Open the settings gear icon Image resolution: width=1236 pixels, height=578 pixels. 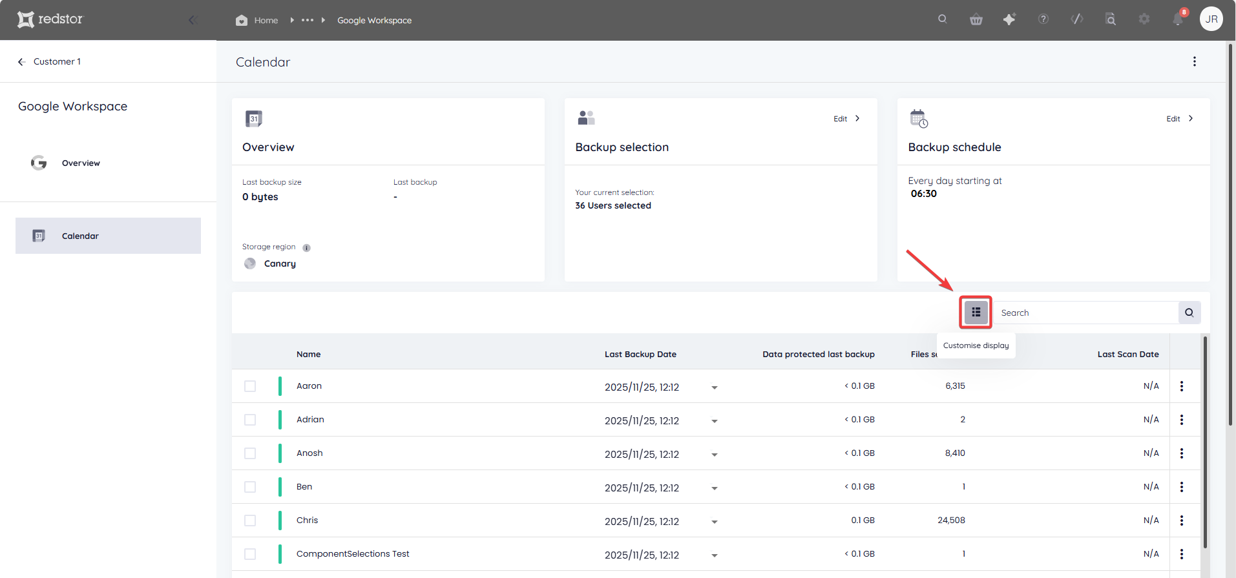(x=1144, y=19)
